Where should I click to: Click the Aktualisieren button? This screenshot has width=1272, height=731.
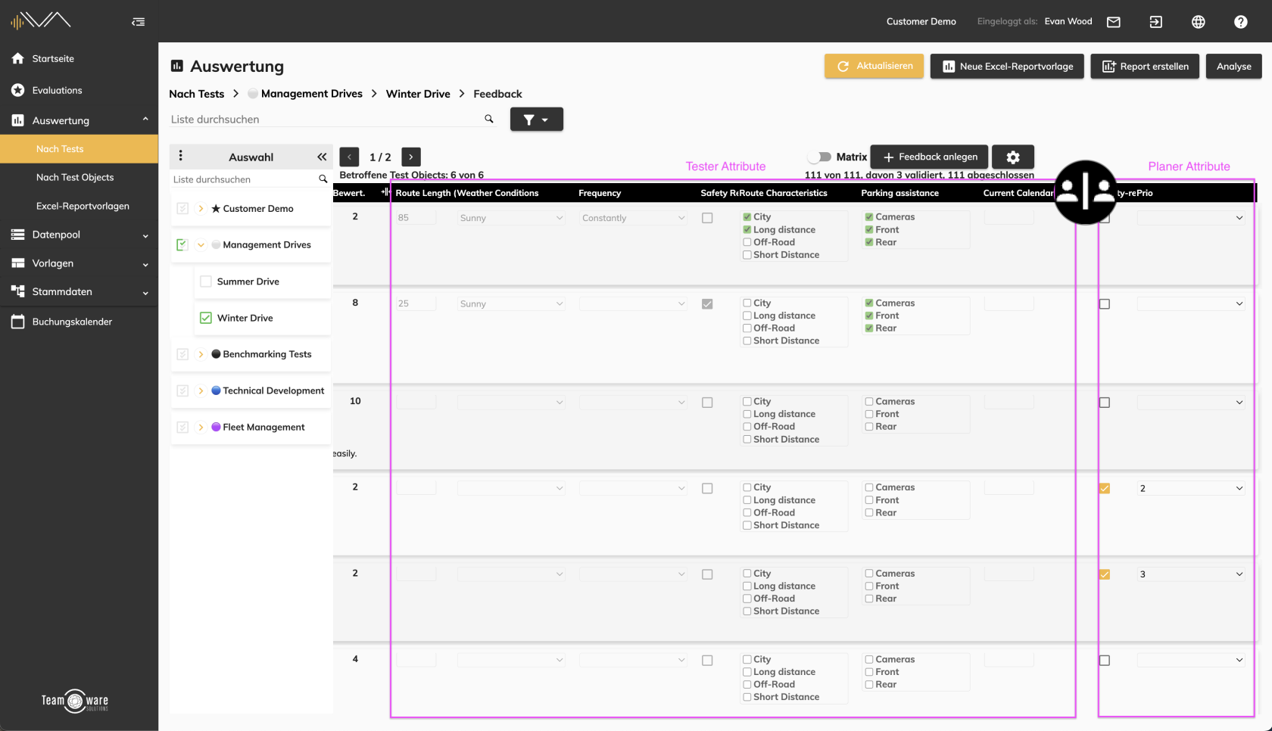click(x=874, y=66)
